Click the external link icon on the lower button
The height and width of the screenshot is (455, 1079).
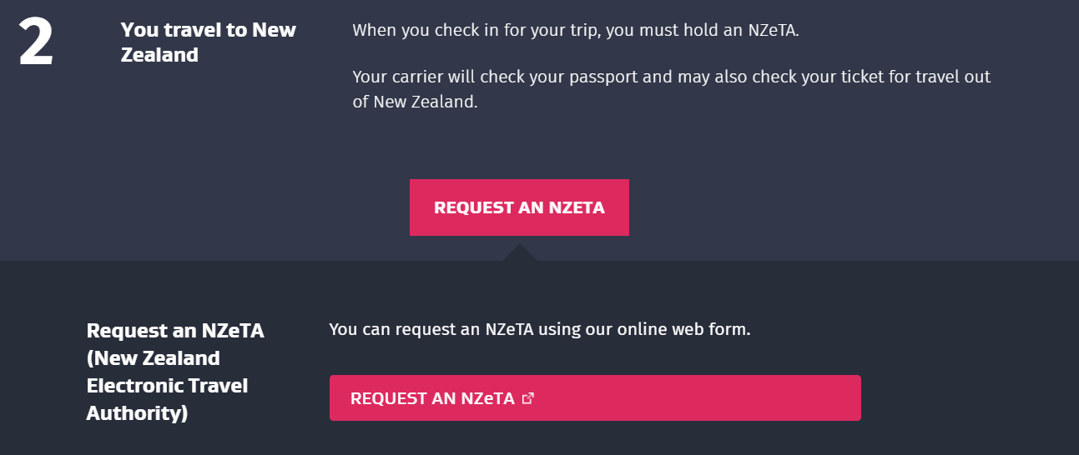(527, 398)
